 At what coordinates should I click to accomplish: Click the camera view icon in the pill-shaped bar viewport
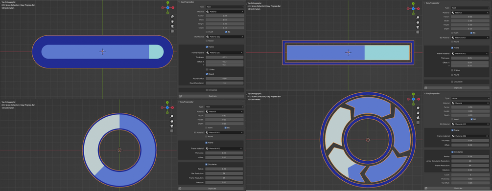point(172,26)
